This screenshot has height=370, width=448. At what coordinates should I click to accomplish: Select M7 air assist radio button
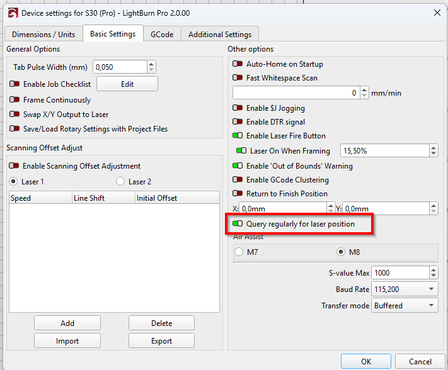pyautogui.click(x=239, y=252)
